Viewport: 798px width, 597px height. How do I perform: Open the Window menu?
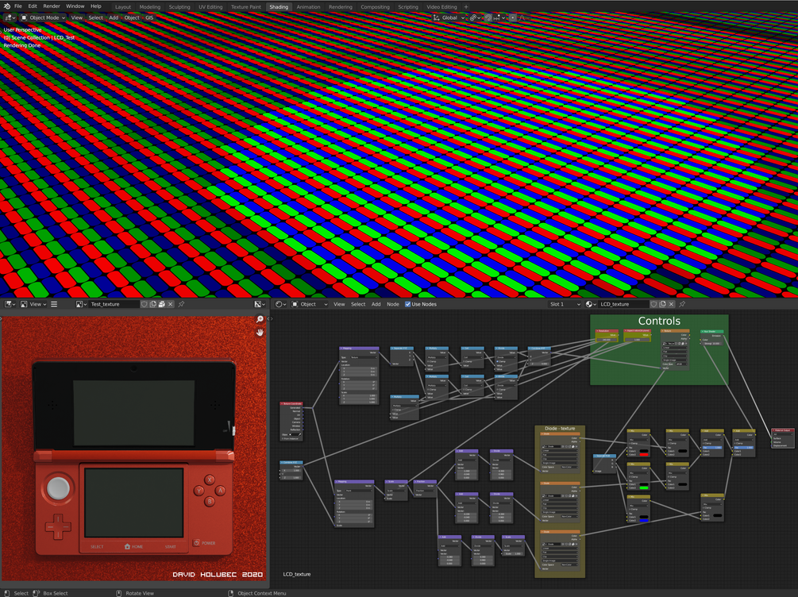click(75, 6)
